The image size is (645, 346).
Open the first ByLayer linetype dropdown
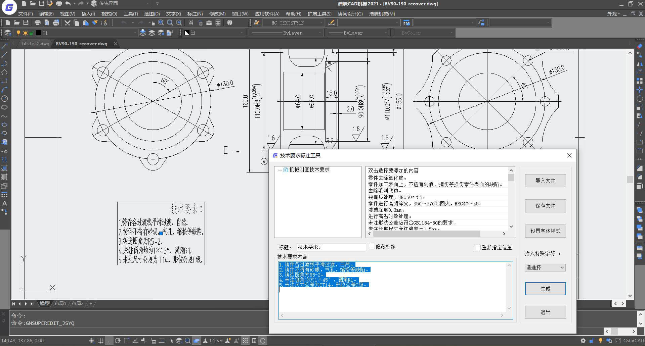point(286,33)
